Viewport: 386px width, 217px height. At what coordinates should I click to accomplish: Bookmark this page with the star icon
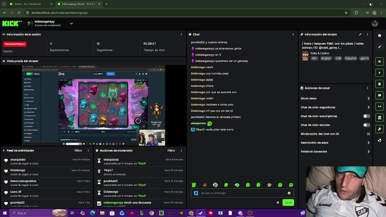pos(346,13)
